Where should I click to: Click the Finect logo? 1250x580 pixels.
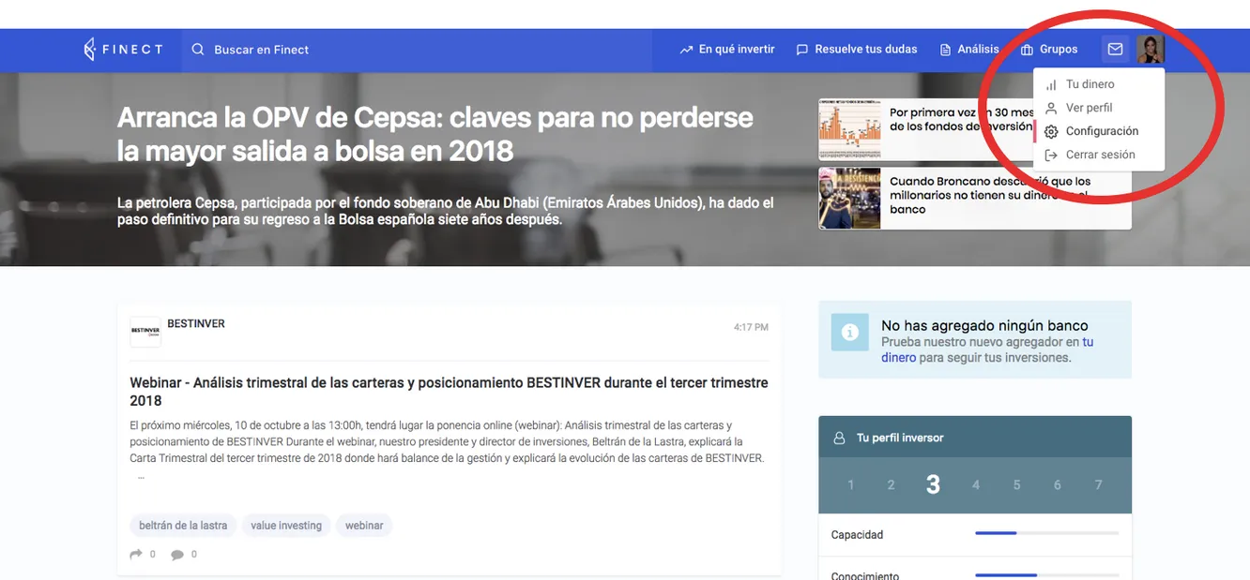pyautogui.click(x=123, y=50)
